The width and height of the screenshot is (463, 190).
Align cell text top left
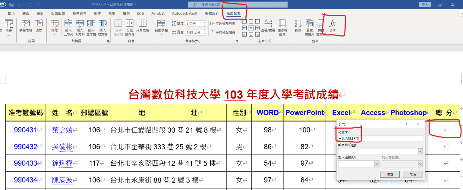click(x=244, y=21)
